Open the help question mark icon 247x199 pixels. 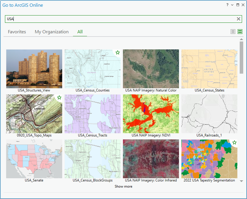227,5
